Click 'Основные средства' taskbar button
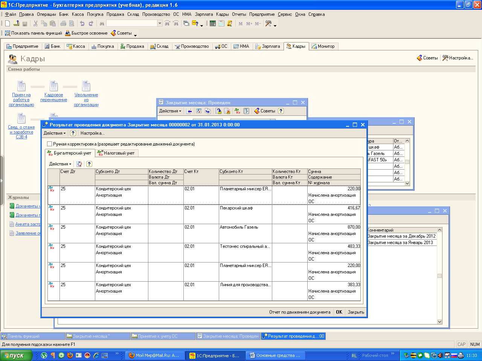The width and height of the screenshot is (482, 361). coord(275,355)
